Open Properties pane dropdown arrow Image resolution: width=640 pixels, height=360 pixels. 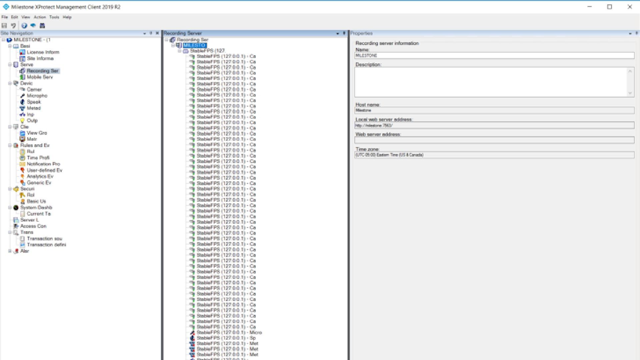click(x=630, y=33)
